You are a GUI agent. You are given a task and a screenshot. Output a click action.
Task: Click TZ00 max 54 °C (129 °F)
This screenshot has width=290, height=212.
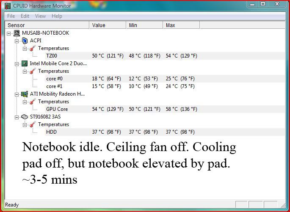click(182, 56)
